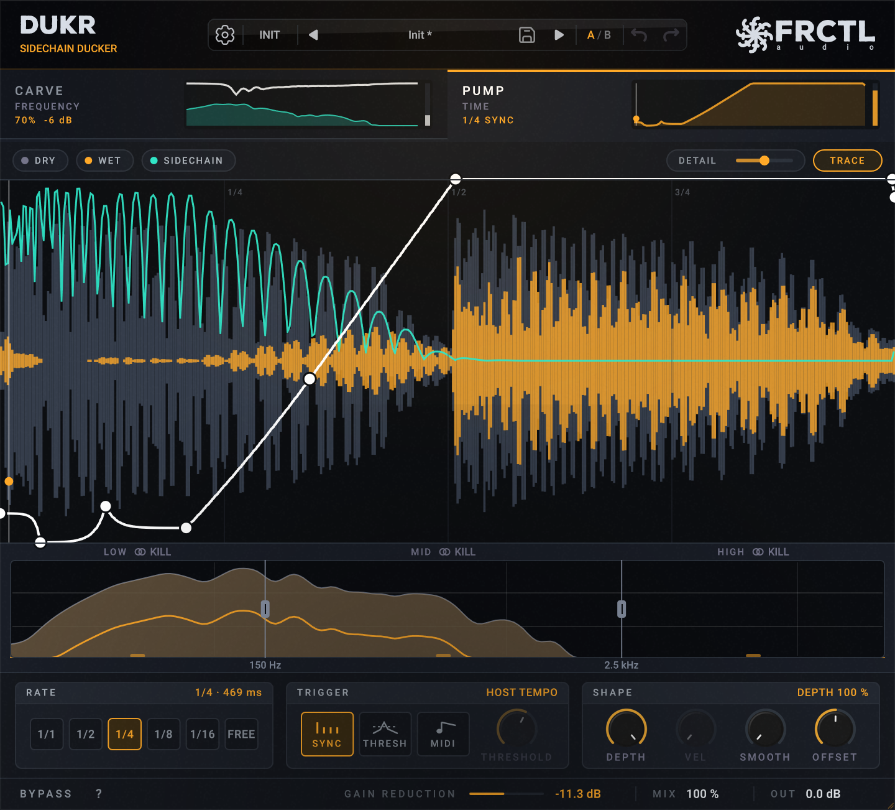Open the Init * preset name dropdown

(x=420, y=35)
